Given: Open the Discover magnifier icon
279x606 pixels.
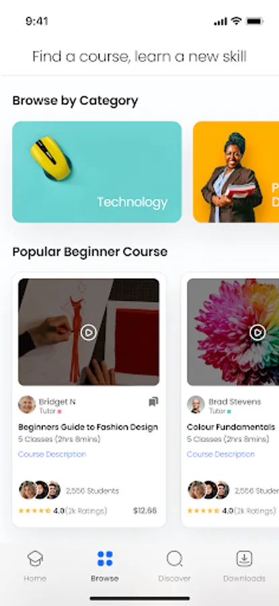Looking at the screenshot, I should (174, 559).
